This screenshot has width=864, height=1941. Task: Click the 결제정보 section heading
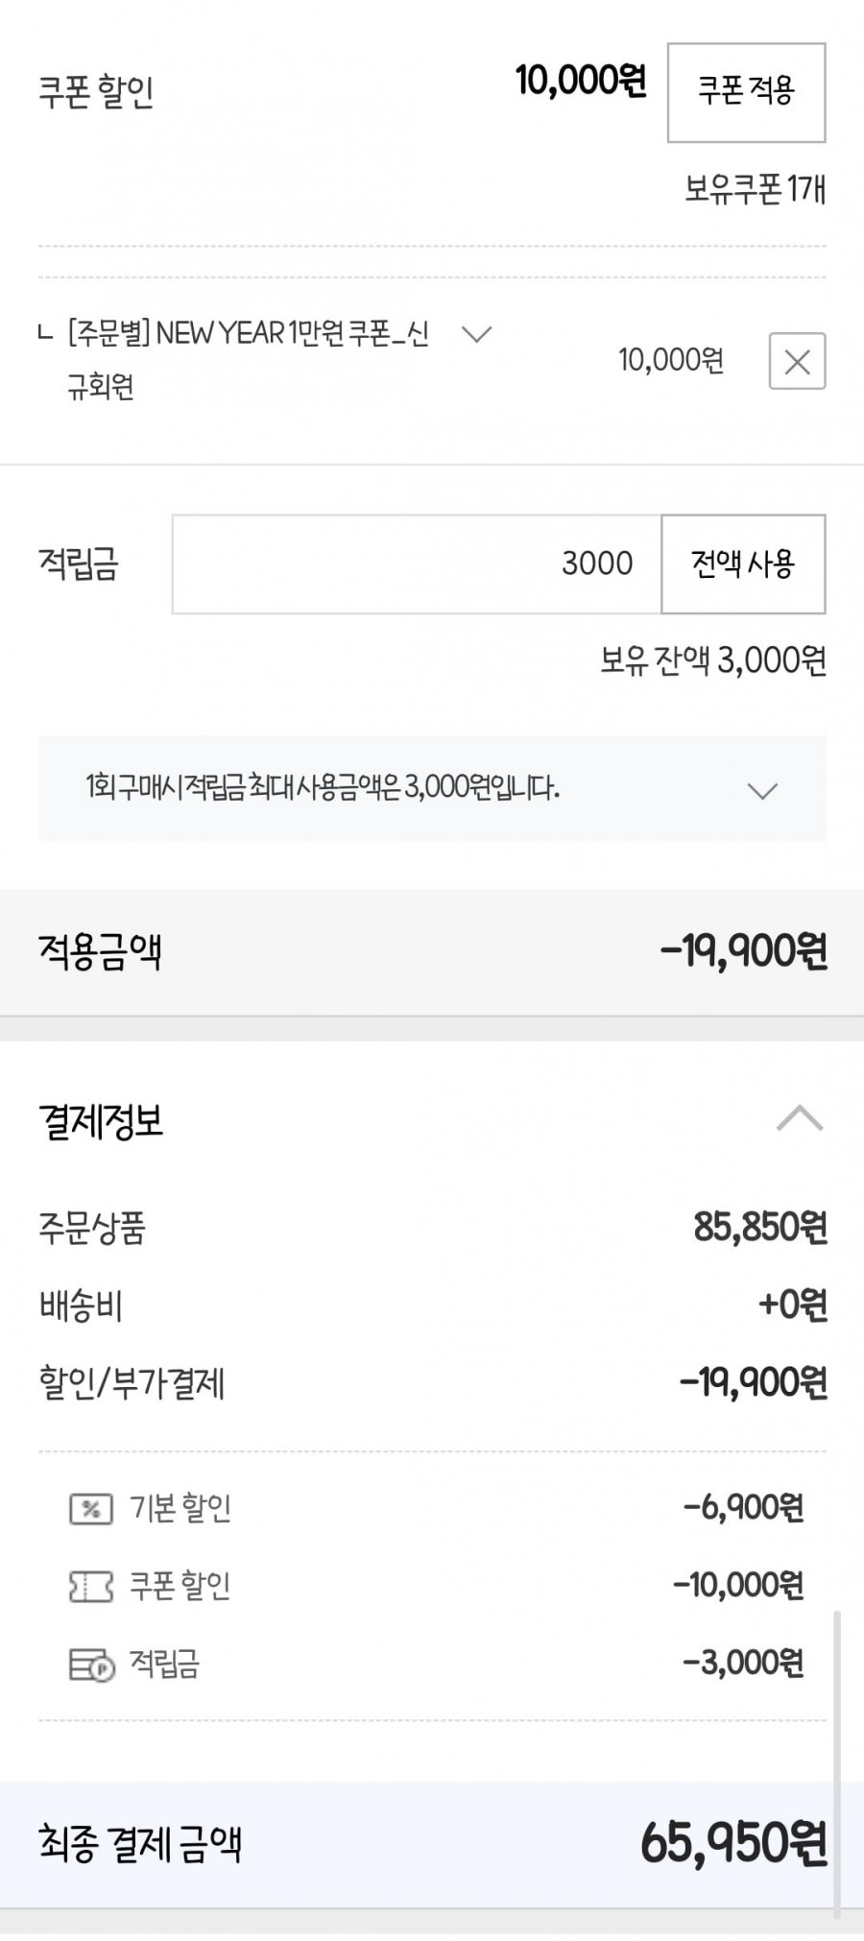click(102, 1121)
